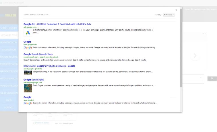Open the Sort by Relevance dropdown
The image size is (217, 132).
click(x=169, y=15)
